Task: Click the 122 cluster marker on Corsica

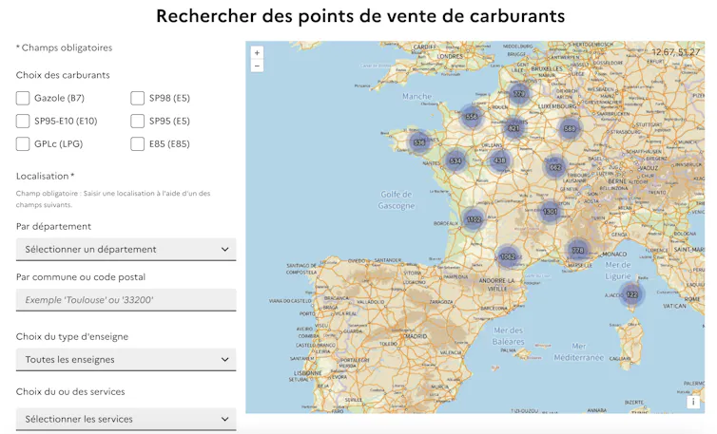Action: click(632, 294)
